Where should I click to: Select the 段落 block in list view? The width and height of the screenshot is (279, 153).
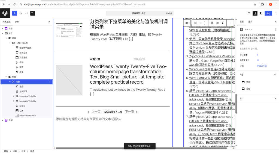27,72
